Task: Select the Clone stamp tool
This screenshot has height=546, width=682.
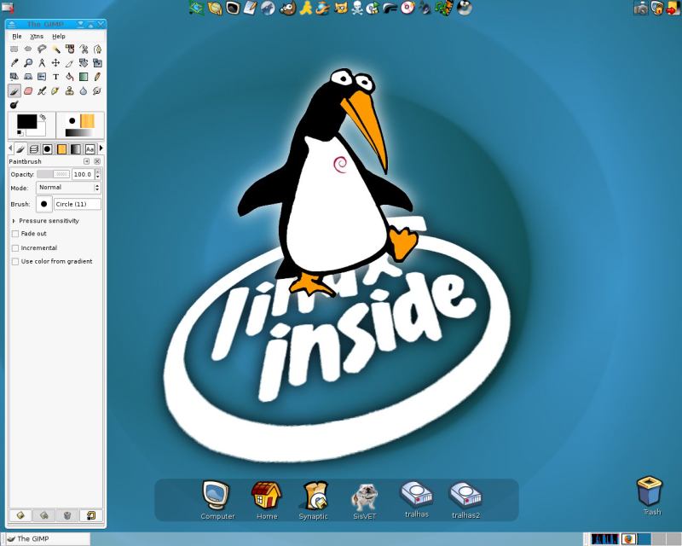Action: coord(70,91)
